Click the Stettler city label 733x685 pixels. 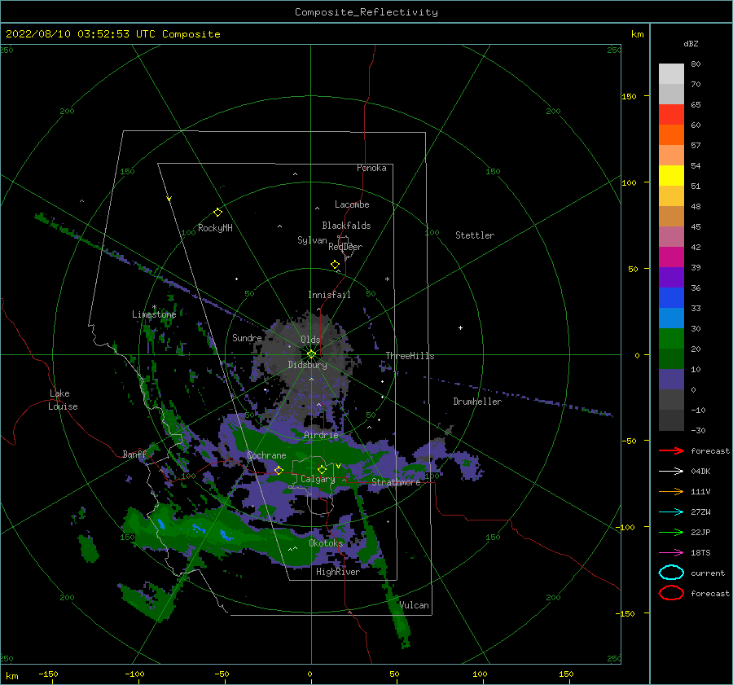pyautogui.click(x=475, y=235)
